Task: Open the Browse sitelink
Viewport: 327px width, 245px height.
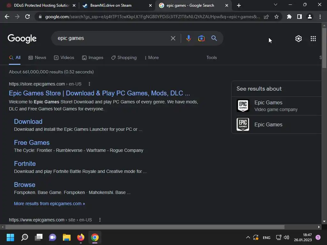Action: [25, 185]
